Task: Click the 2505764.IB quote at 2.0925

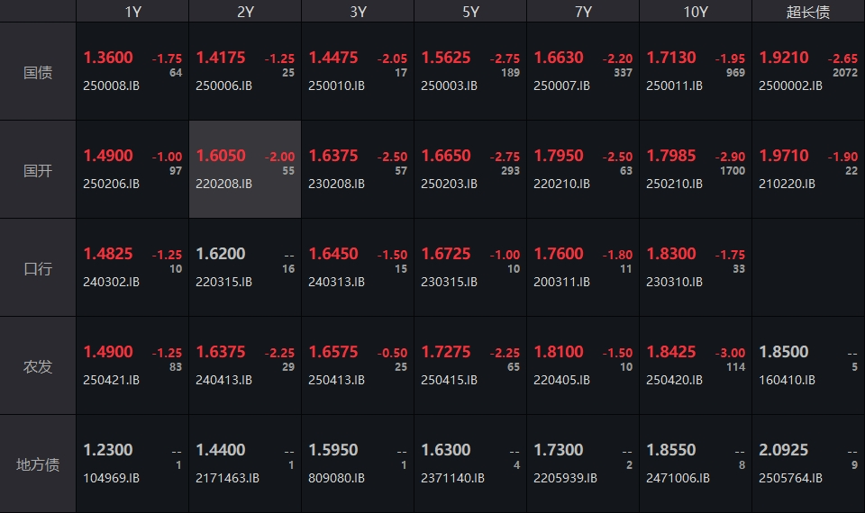Action: 808,463
